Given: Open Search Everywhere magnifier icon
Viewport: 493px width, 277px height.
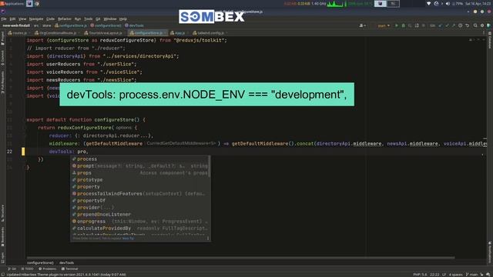Looking at the screenshot, I should click(x=475, y=25).
